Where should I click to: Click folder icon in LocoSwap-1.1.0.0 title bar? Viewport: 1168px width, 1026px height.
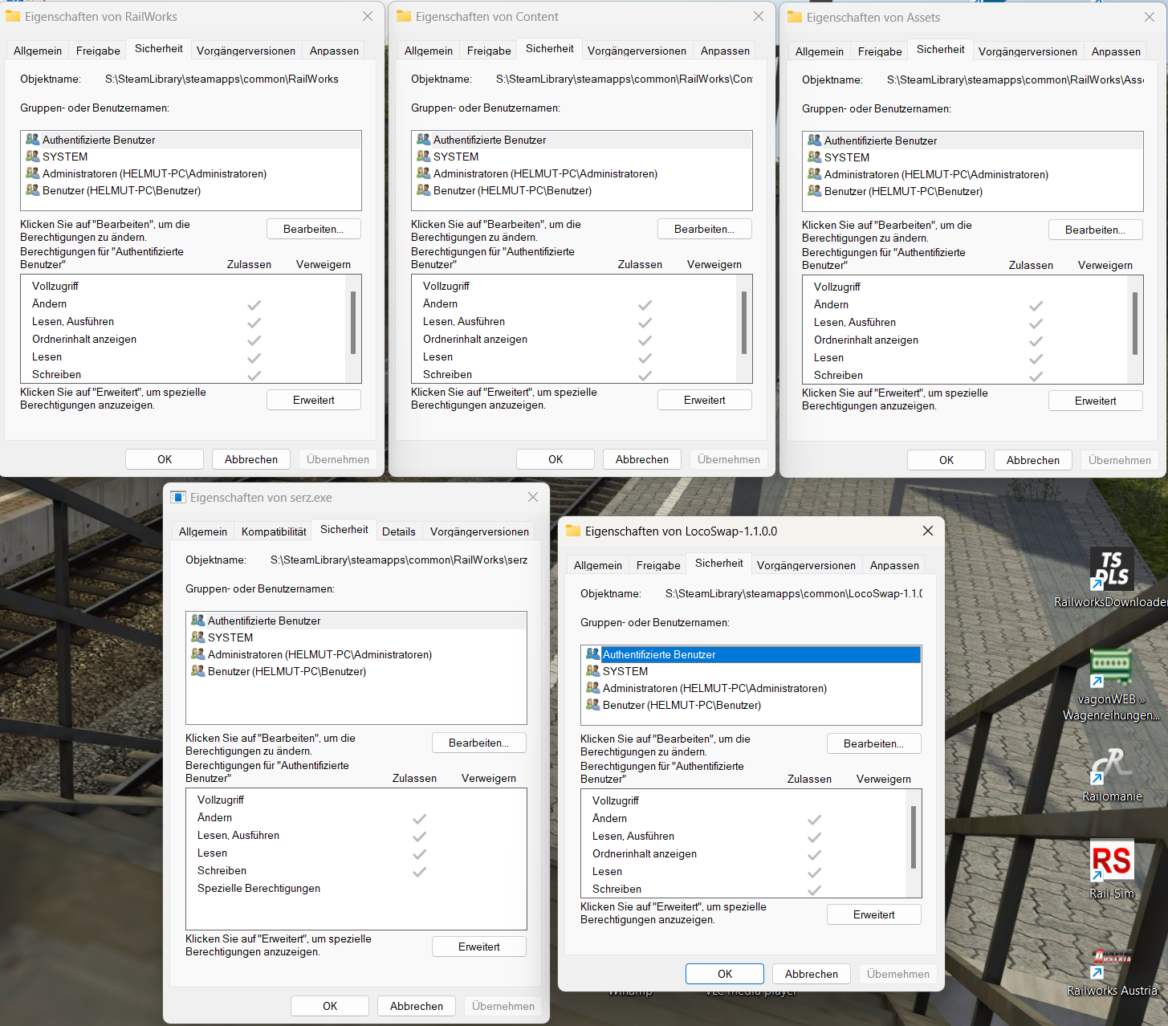pos(573,531)
